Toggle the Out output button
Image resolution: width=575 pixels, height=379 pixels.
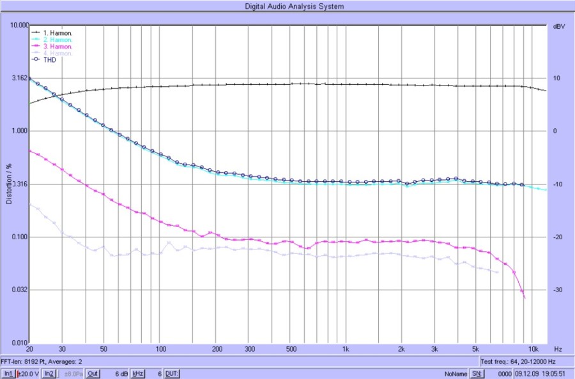pos(93,373)
